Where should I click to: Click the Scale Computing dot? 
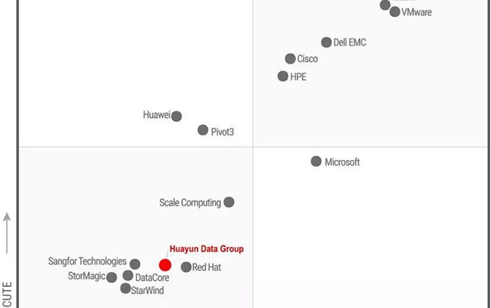click(229, 202)
